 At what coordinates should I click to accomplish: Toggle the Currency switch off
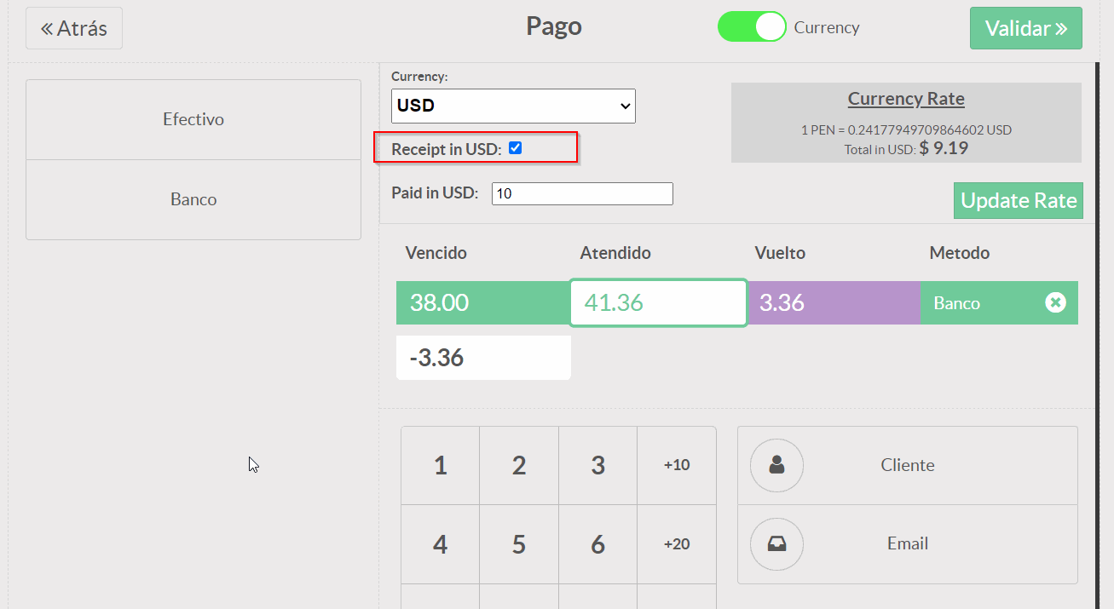(x=751, y=27)
